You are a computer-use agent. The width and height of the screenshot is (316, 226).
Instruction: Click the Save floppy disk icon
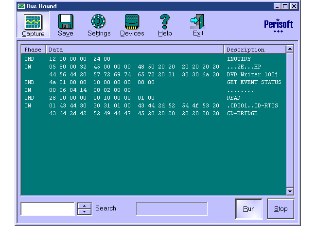coord(66,21)
